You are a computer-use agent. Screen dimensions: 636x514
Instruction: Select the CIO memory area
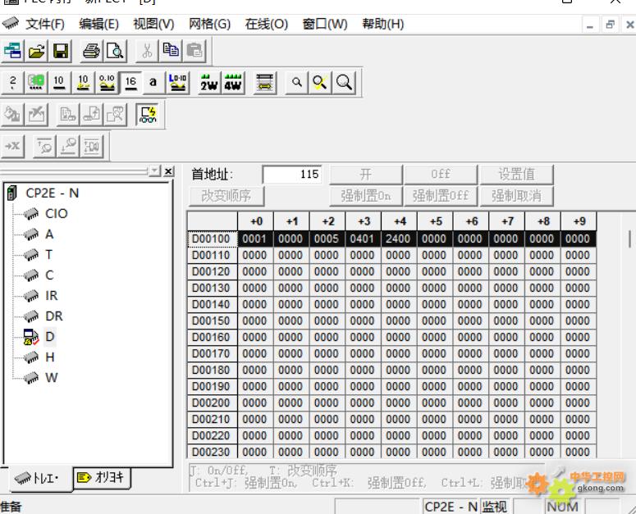pyautogui.click(x=56, y=213)
